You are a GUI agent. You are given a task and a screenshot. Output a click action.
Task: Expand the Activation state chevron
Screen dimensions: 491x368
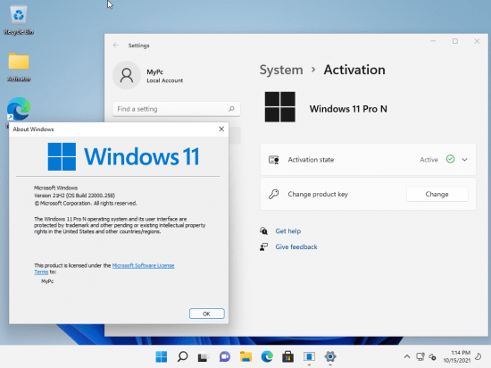pos(464,160)
